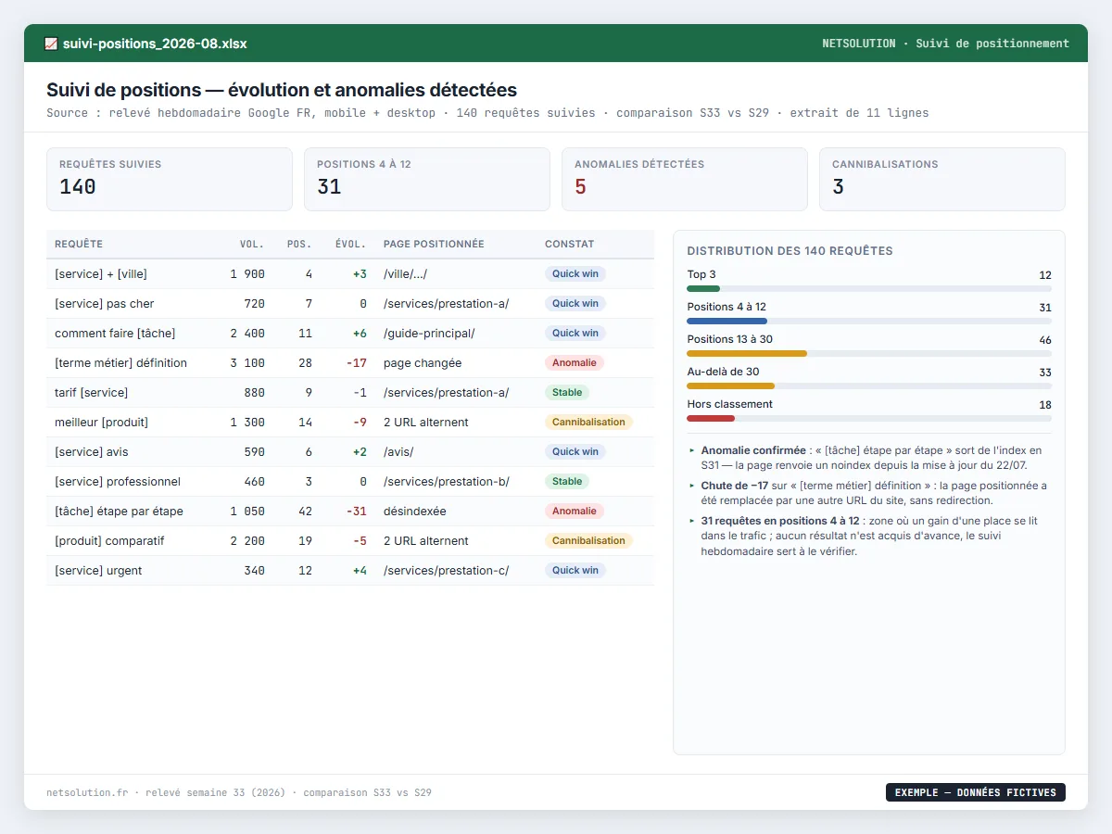Viewport: 1112px width, 834px height.
Task: Click the Chute de −17 note
Action: pos(869,493)
